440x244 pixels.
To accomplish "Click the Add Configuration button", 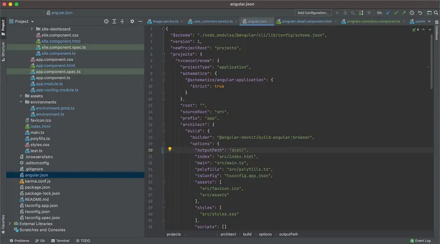I will pos(313,13).
